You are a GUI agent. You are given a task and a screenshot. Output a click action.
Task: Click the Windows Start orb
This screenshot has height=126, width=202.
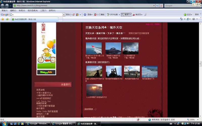(4, 123)
